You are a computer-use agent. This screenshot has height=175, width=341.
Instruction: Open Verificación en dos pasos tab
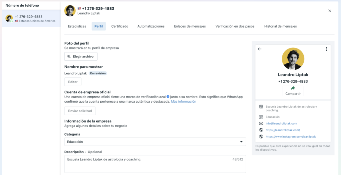pos(235,26)
